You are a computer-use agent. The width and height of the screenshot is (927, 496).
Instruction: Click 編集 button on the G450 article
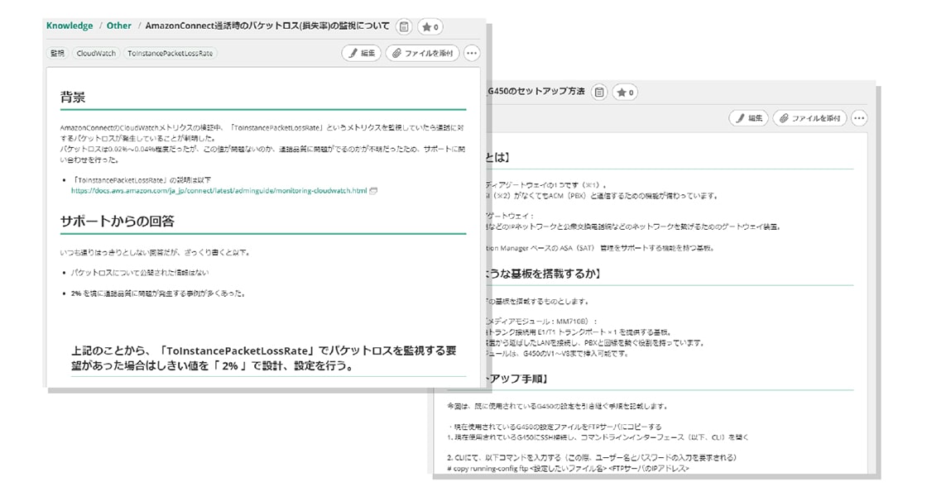coord(748,118)
